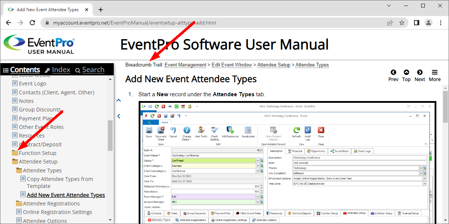Open the Online Registration Settings topic

click(57, 212)
